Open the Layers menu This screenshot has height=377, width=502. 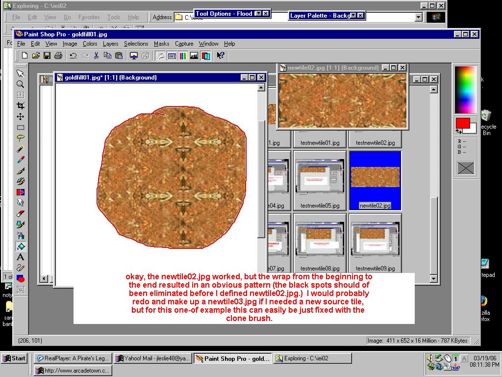[x=110, y=44]
